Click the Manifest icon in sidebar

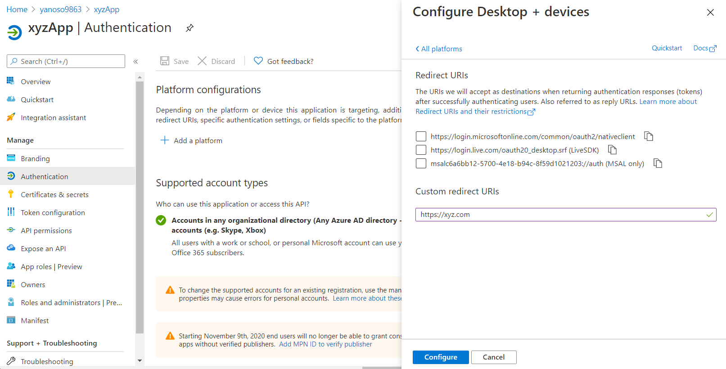coord(11,320)
